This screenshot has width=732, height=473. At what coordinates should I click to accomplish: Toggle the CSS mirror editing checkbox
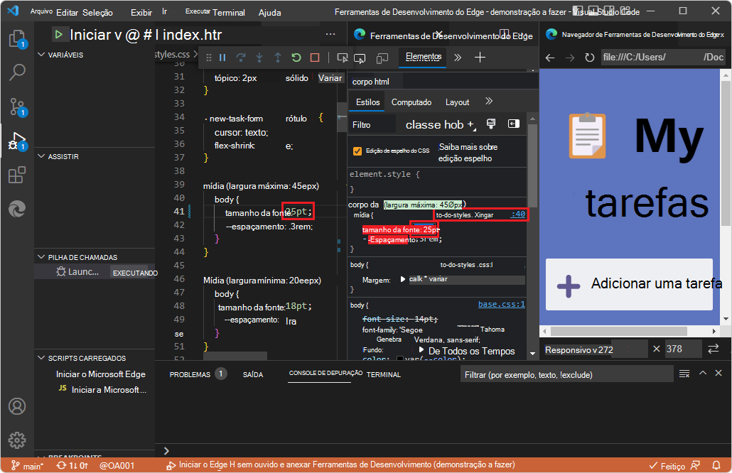pos(357,151)
